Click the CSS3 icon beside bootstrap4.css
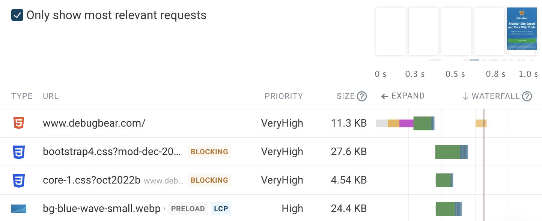 coord(18,152)
